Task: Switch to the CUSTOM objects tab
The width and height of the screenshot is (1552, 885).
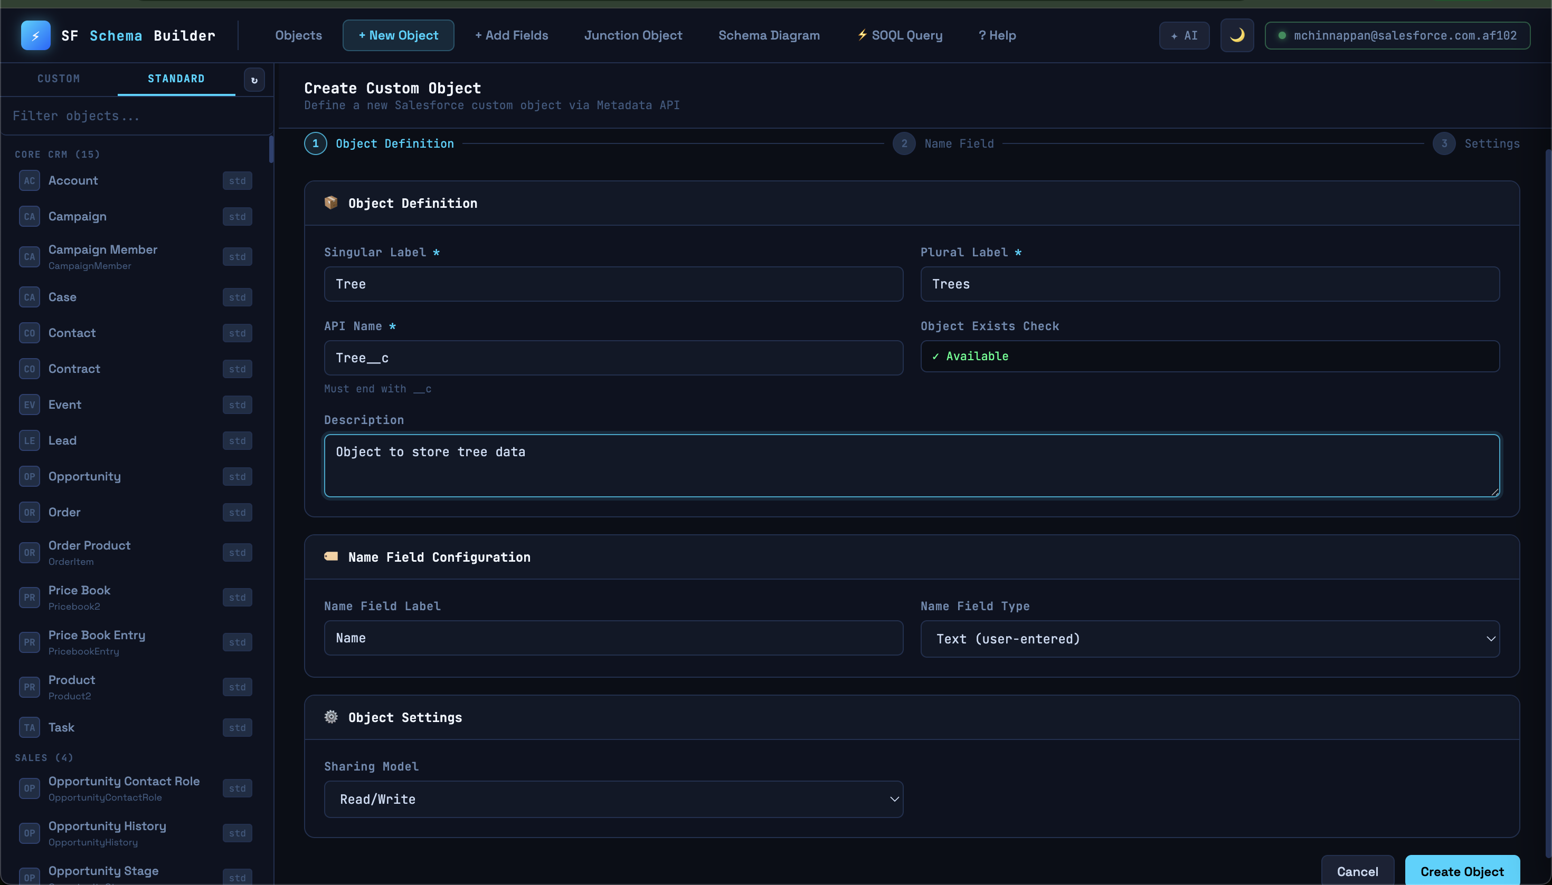Action: pos(59,79)
